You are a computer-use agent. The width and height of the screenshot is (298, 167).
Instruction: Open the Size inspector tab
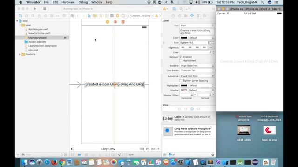198,16
